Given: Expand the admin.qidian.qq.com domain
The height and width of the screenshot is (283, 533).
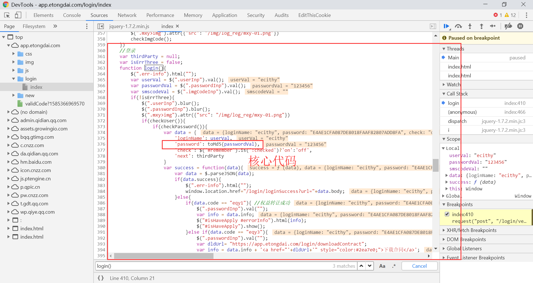Looking at the screenshot, I should click(9, 120).
